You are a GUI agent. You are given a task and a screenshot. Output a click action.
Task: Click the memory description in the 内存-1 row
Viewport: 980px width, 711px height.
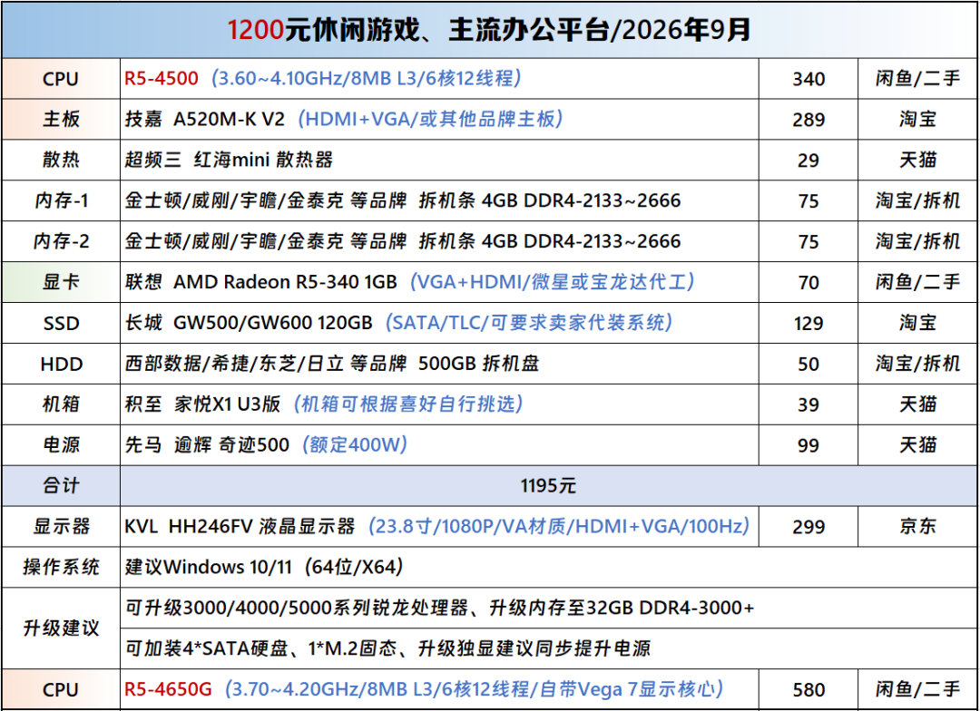point(403,200)
